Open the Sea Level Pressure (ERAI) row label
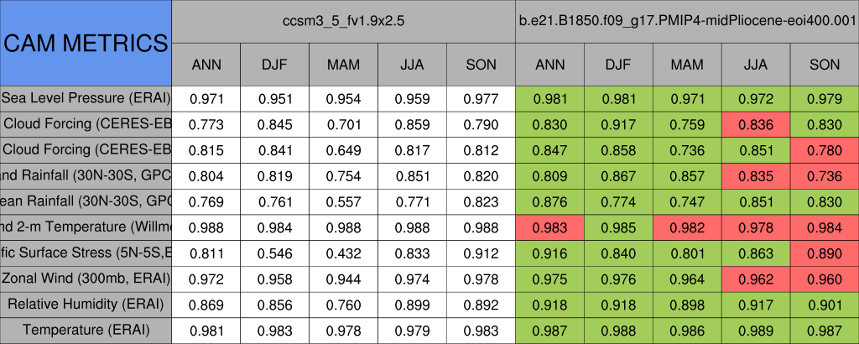Viewport: 859px width, 344px height. [x=86, y=98]
